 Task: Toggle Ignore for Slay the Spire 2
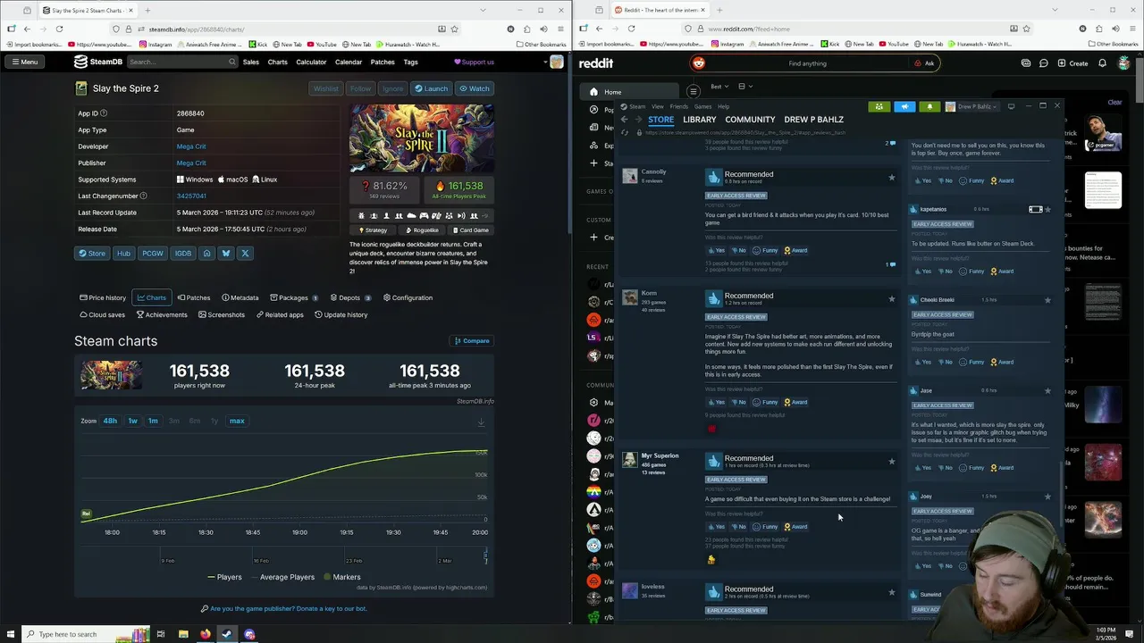coord(393,88)
